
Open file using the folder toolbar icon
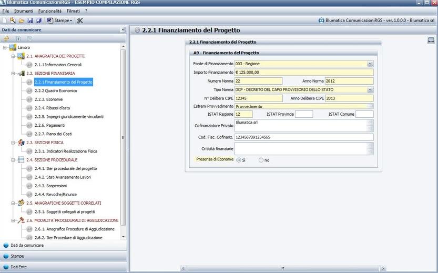coord(22,21)
